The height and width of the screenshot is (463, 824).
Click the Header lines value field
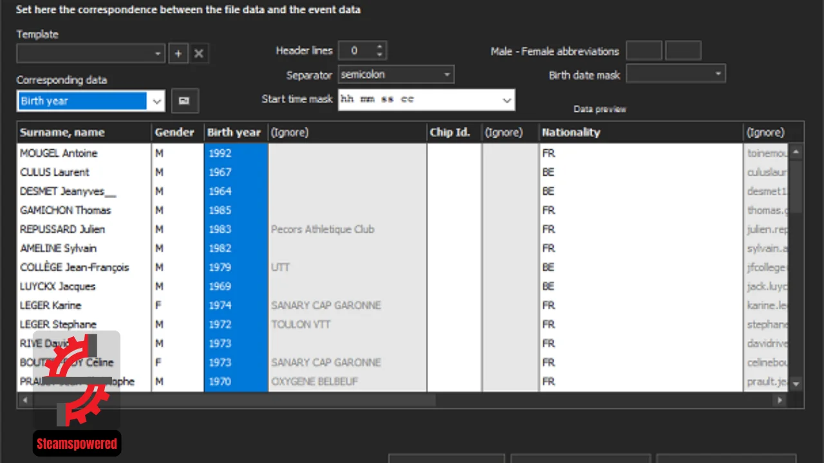[x=356, y=51]
